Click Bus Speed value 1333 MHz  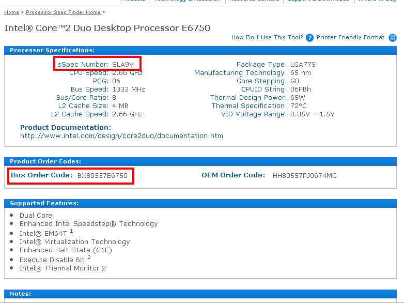point(129,89)
